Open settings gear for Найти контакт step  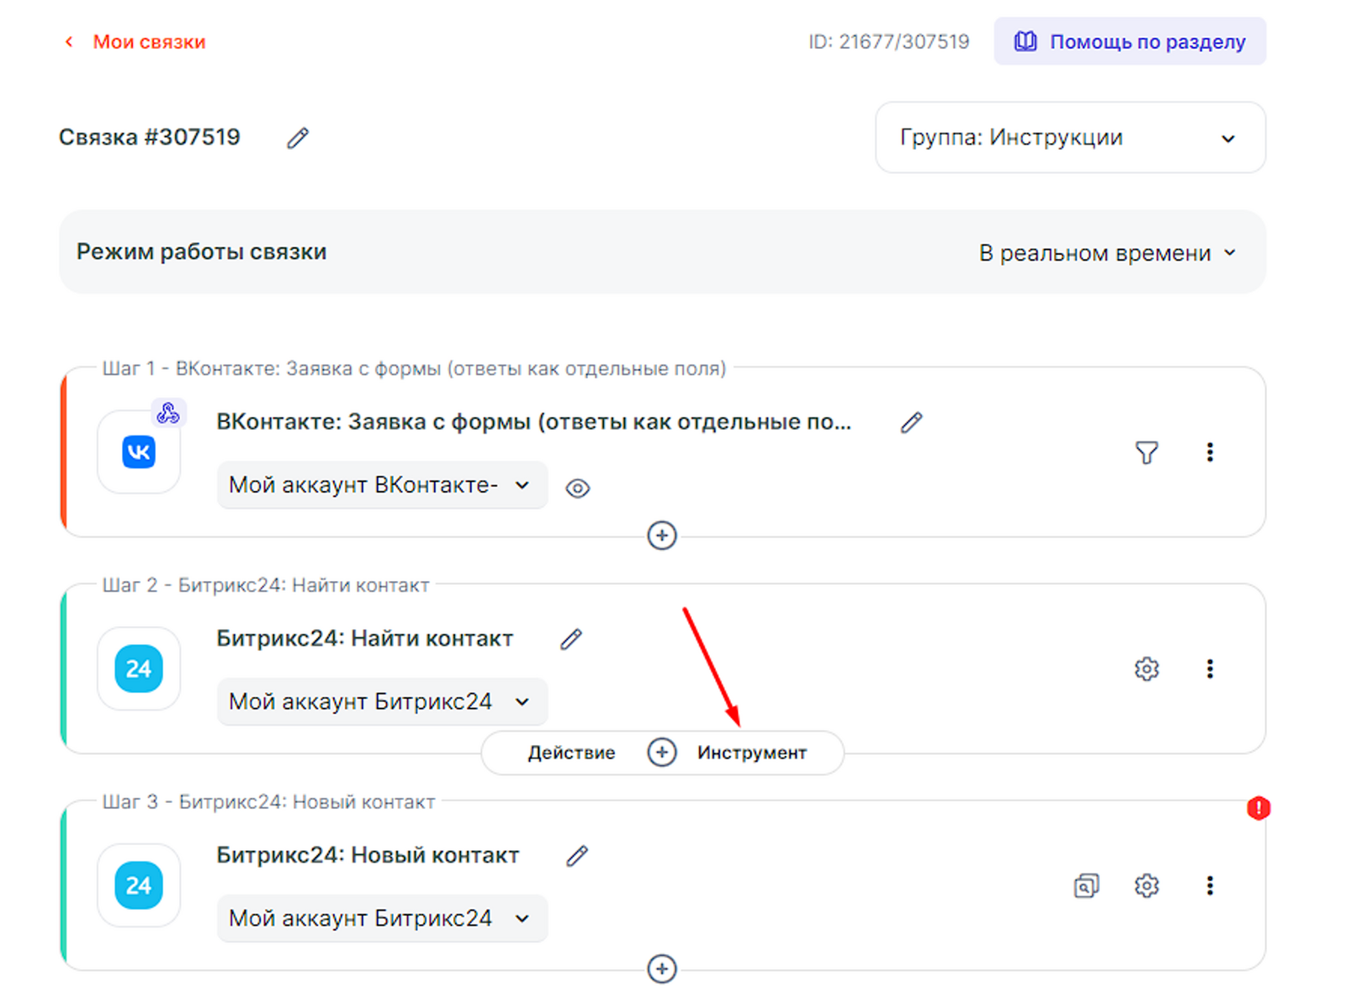click(1146, 669)
